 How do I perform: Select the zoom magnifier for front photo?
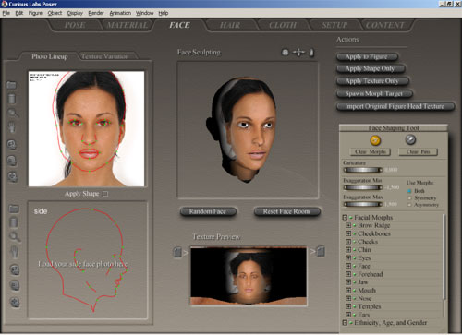pyautogui.click(x=13, y=113)
